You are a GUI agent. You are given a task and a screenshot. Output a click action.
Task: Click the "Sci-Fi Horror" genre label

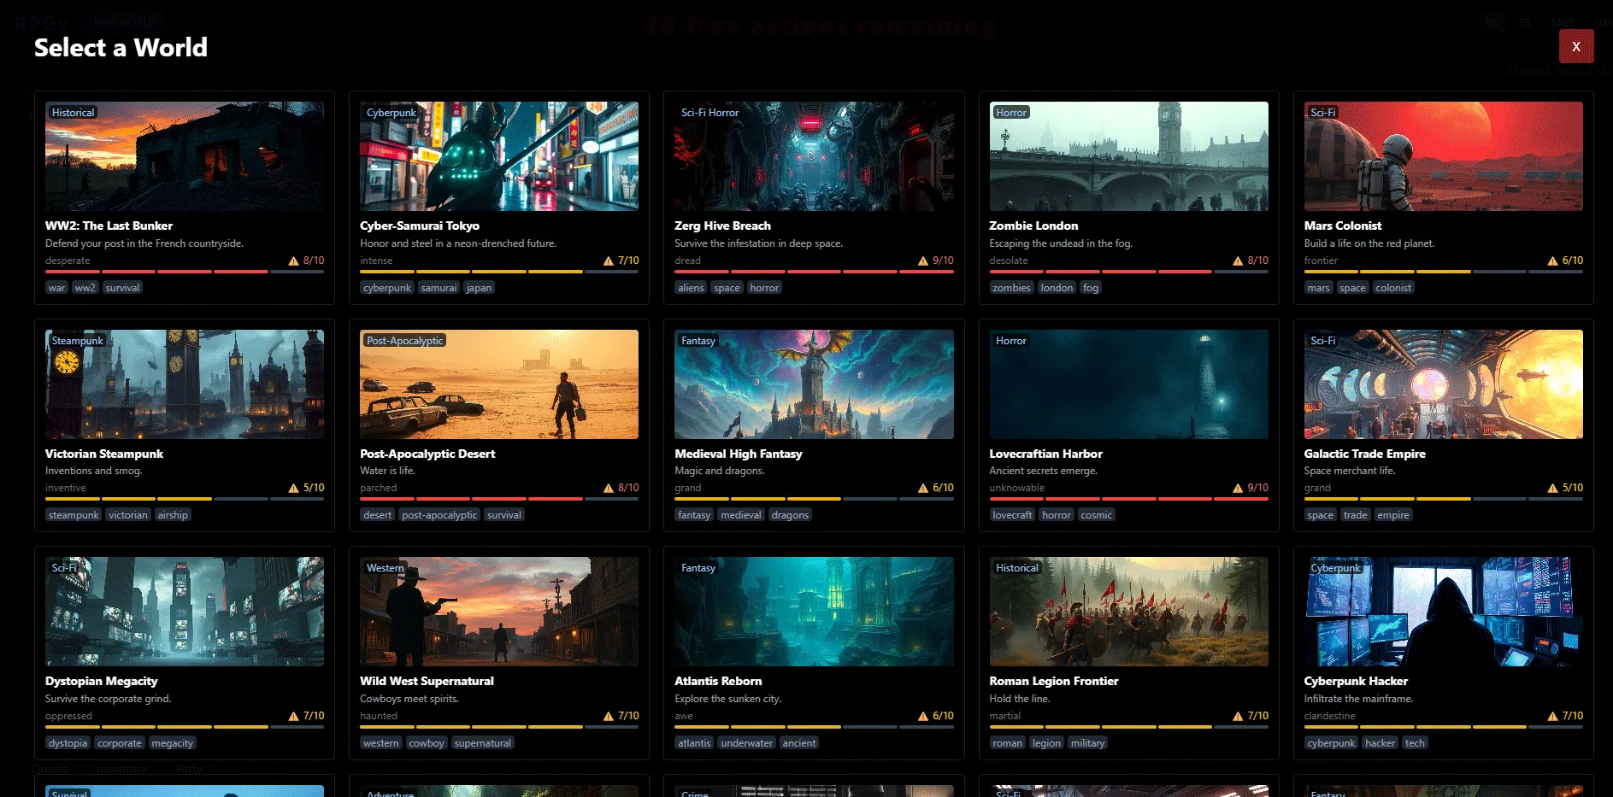click(709, 113)
